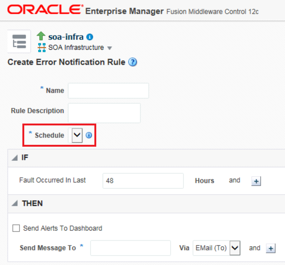The height and width of the screenshot is (265, 285).
Task: Click the SOA Infrastructure menu icon
Action: 41,48
